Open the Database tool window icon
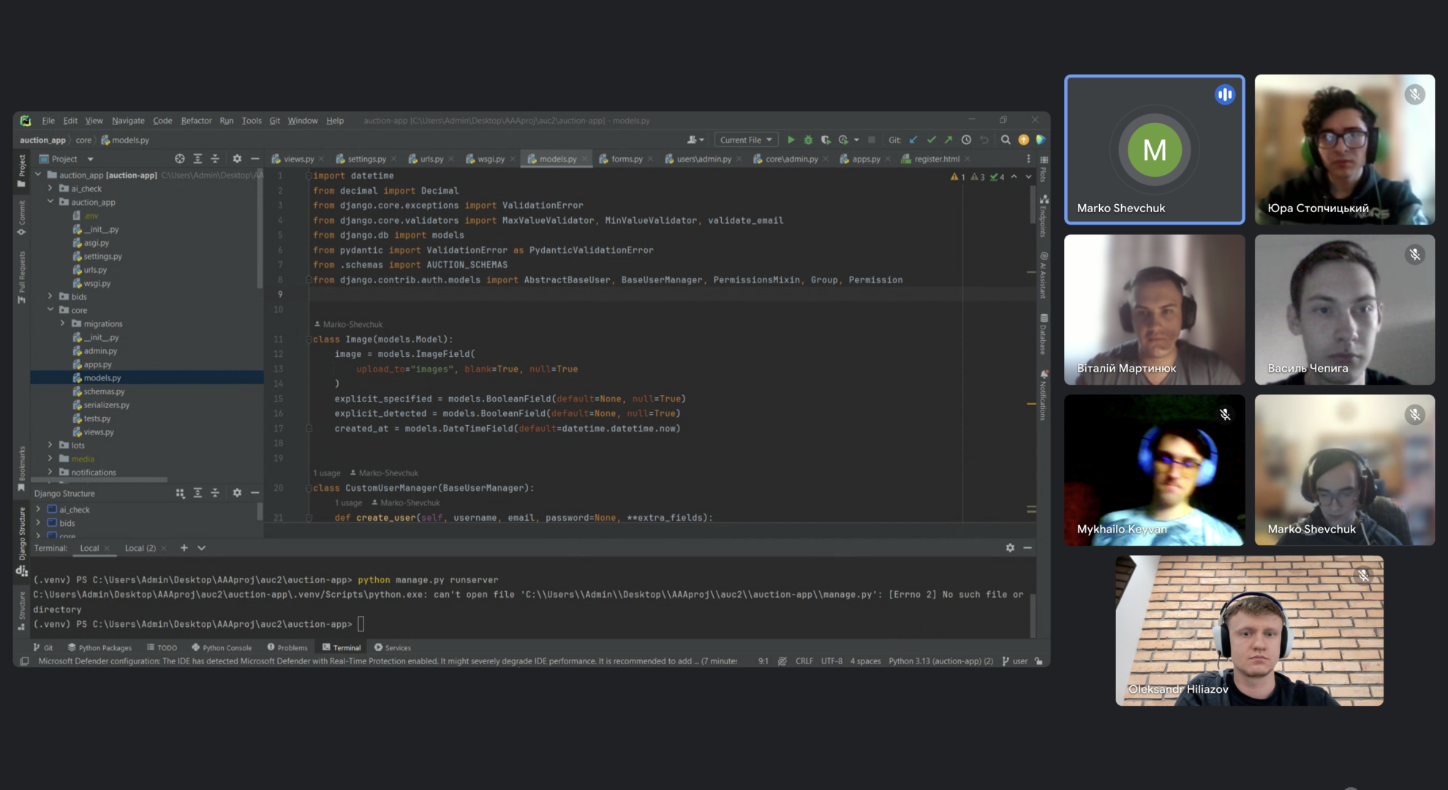This screenshot has height=790, width=1448. [1043, 319]
